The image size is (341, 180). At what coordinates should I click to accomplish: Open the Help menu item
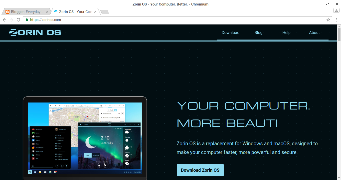(286, 32)
